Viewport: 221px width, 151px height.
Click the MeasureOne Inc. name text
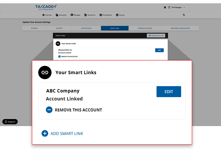click(65, 50)
